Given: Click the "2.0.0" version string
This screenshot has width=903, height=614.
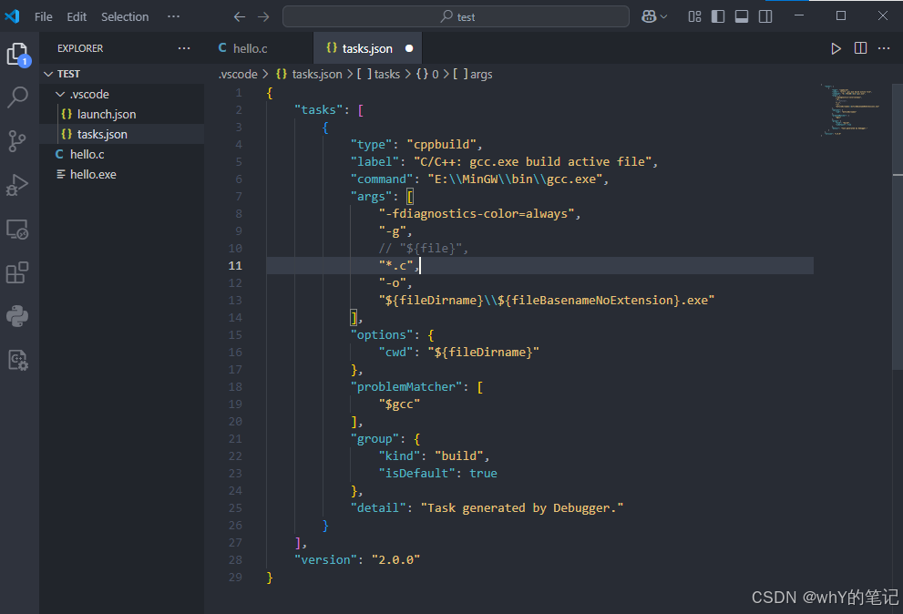Looking at the screenshot, I should 395,560.
